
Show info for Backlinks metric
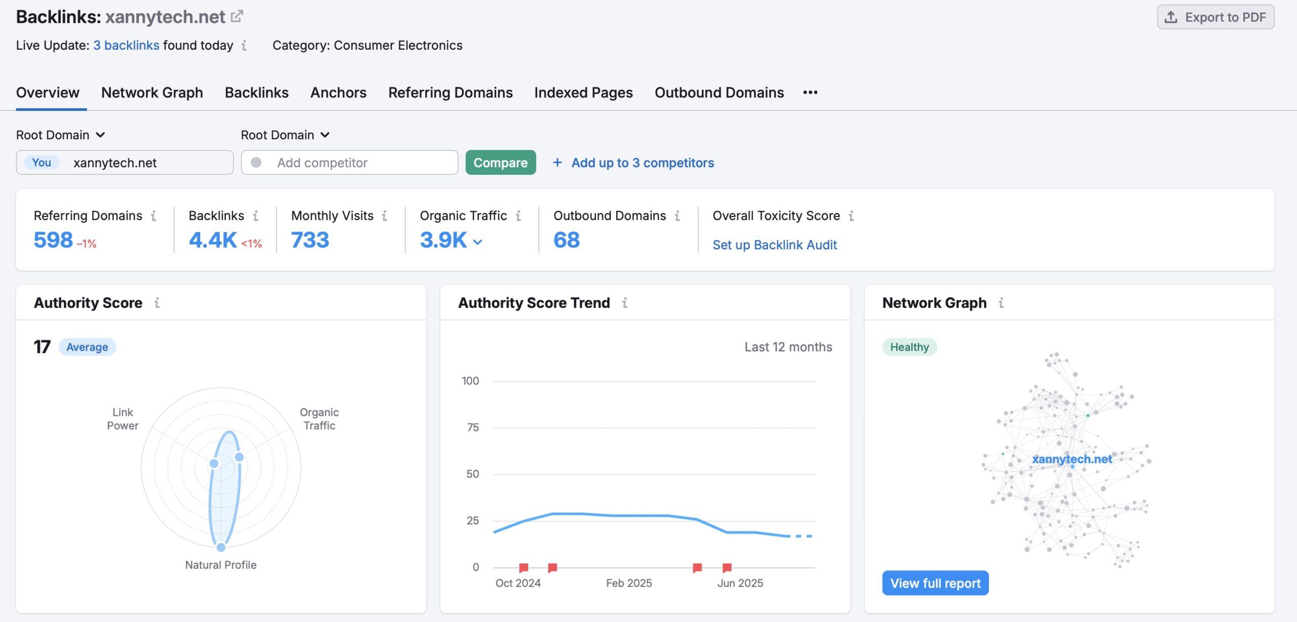(x=256, y=216)
